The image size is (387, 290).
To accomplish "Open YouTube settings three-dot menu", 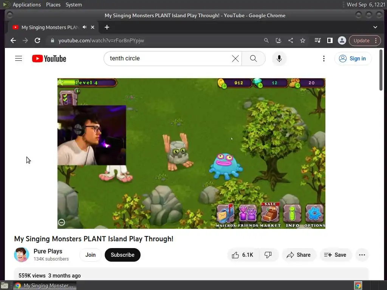I will 324,59.
